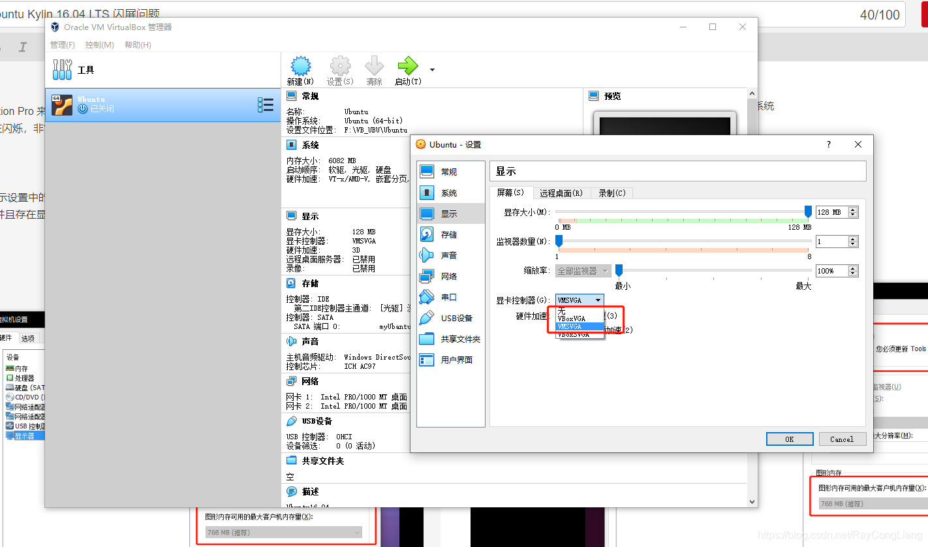Open the 帮助(H) menu
The width and height of the screenshot is (928, 547).
(138, 45)
